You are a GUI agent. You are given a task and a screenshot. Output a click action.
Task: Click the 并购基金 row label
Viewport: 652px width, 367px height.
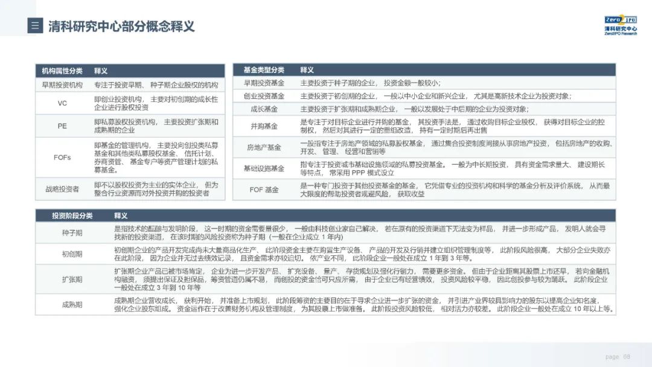click(264, 126)
